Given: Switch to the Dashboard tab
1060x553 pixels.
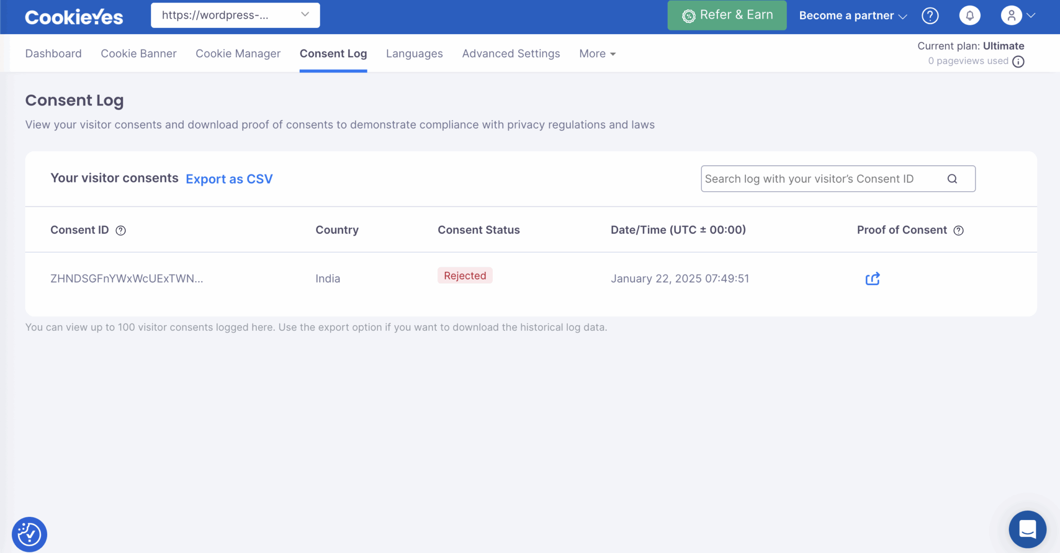Looking at the screenshot, I should tap(53, 53).
